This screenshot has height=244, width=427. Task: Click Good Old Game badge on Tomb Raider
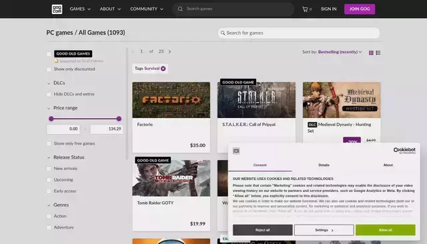[153, 160]
